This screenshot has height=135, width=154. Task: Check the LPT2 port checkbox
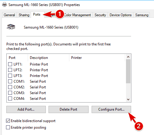point(10,70)
